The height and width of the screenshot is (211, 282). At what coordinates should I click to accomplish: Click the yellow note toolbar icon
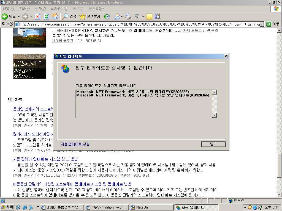point(149,16)
